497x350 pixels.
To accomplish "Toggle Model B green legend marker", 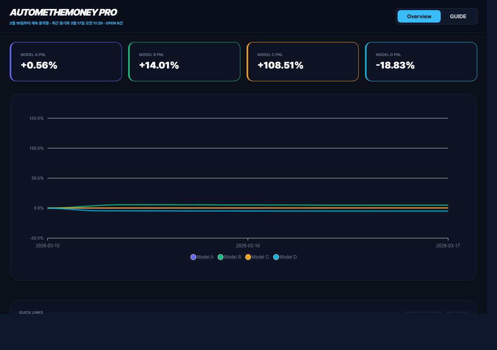I will [x=221, y=257].
